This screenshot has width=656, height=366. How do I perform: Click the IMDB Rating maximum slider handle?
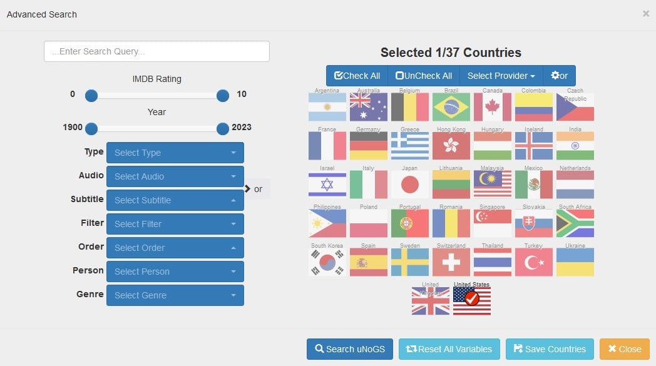pos(223,96)
